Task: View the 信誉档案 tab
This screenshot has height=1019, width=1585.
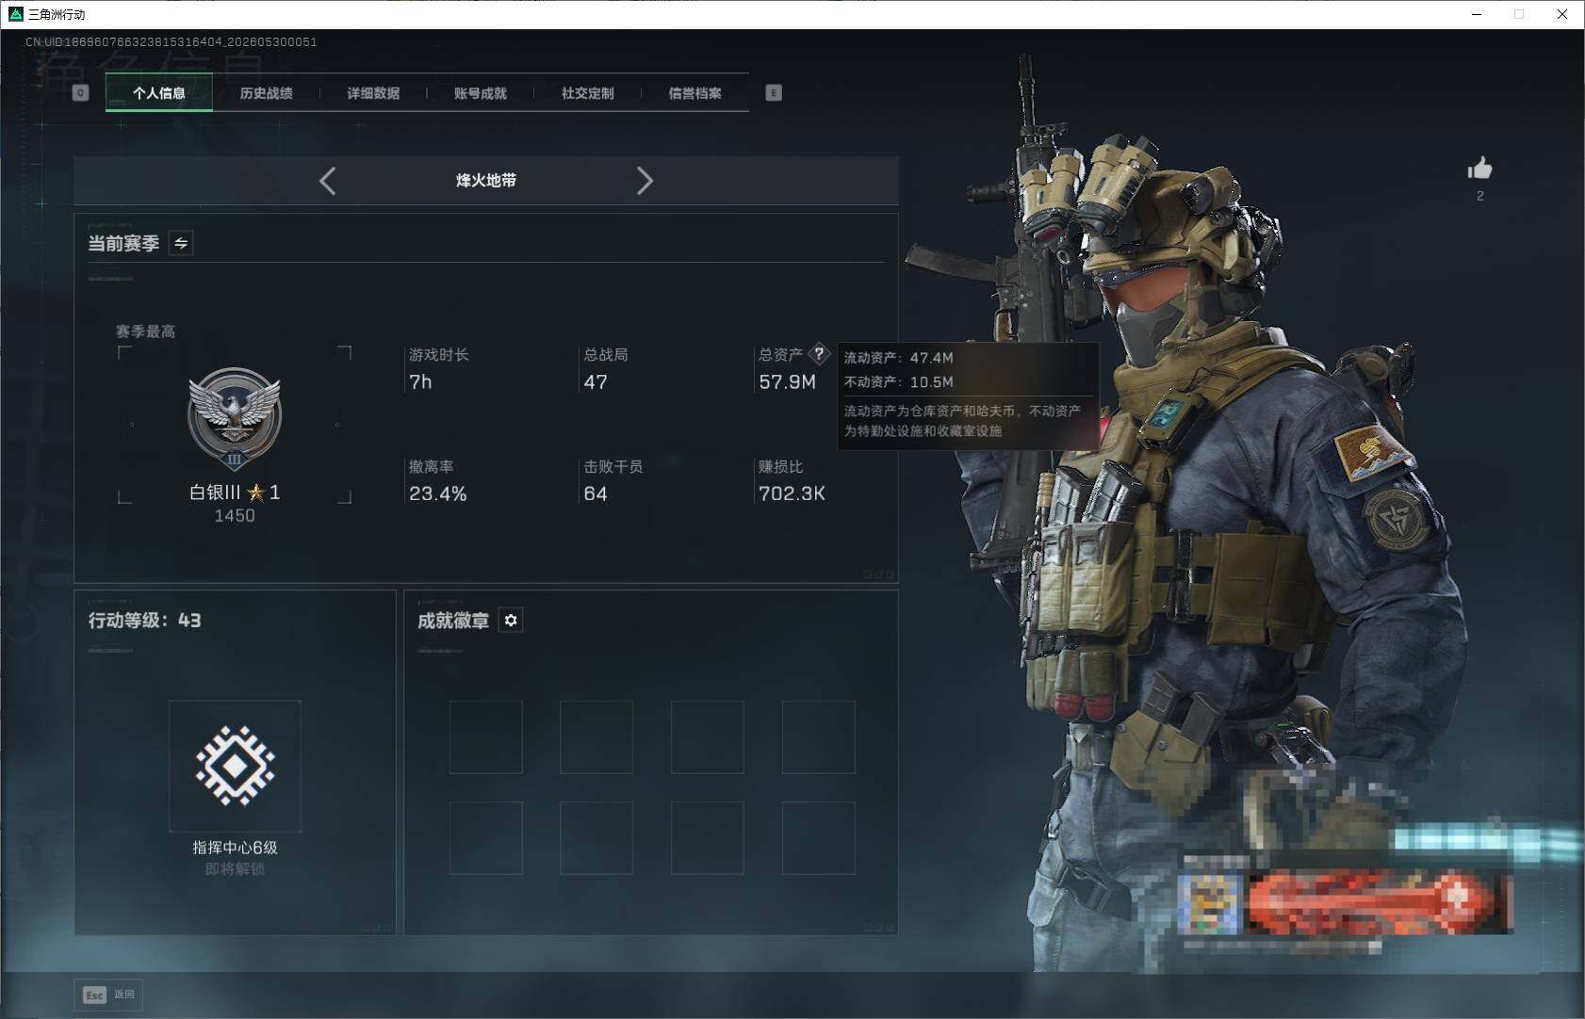Action: click(695, 92)
